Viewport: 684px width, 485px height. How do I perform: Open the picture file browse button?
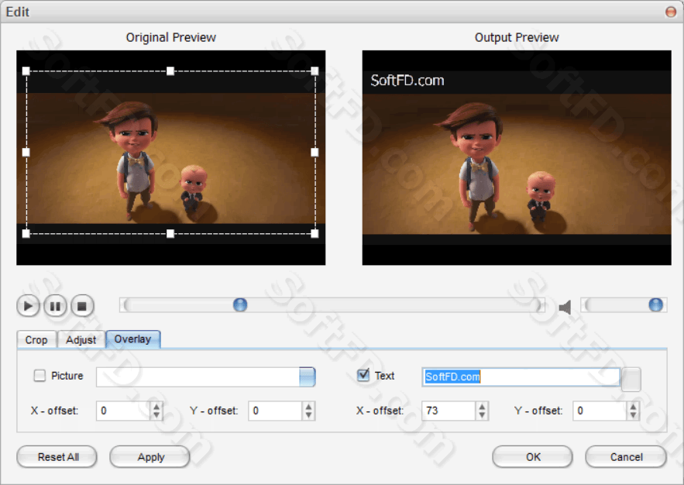point(307,377)
